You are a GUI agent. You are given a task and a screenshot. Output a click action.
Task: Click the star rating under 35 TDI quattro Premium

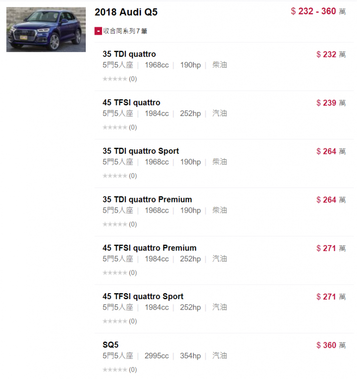coord(115,224)
